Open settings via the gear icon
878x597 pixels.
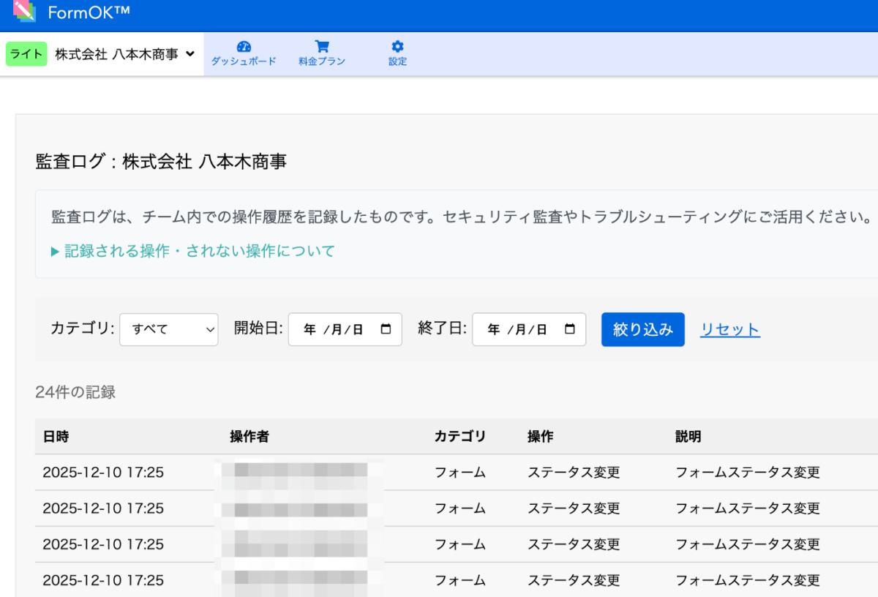(x=397, y=45)
